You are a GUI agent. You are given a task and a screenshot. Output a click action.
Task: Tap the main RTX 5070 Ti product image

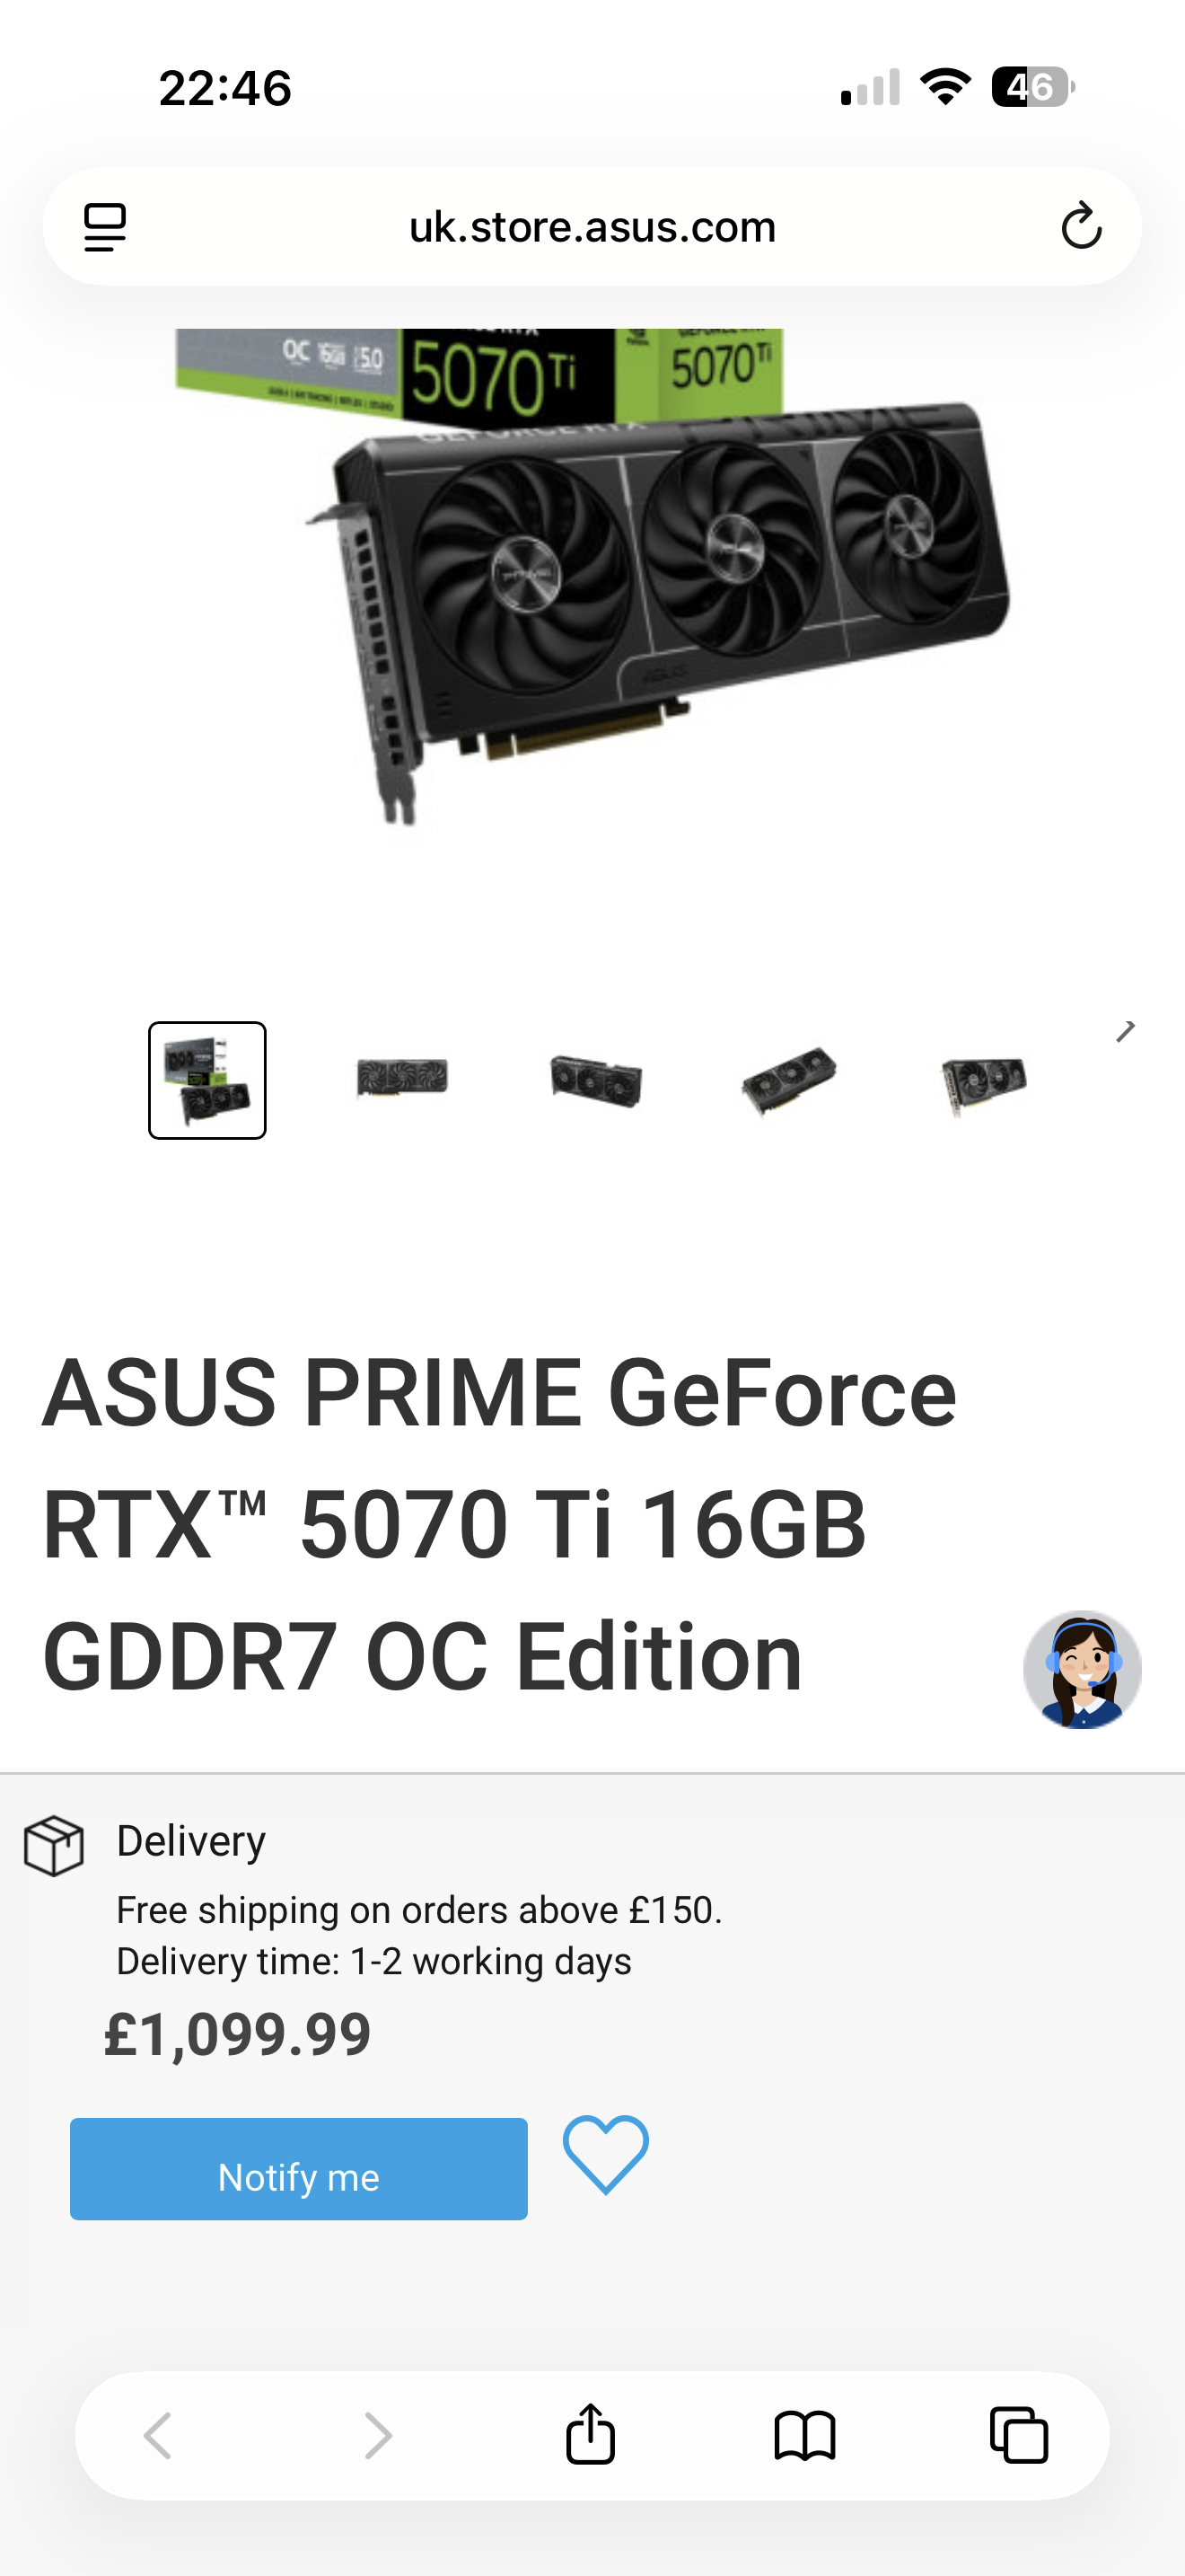pyautogui.click(x=592, y=577)
